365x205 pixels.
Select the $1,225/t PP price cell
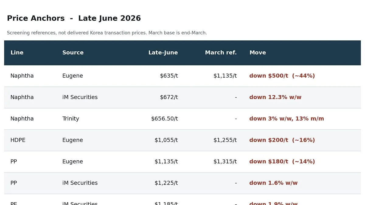(166, 183)
